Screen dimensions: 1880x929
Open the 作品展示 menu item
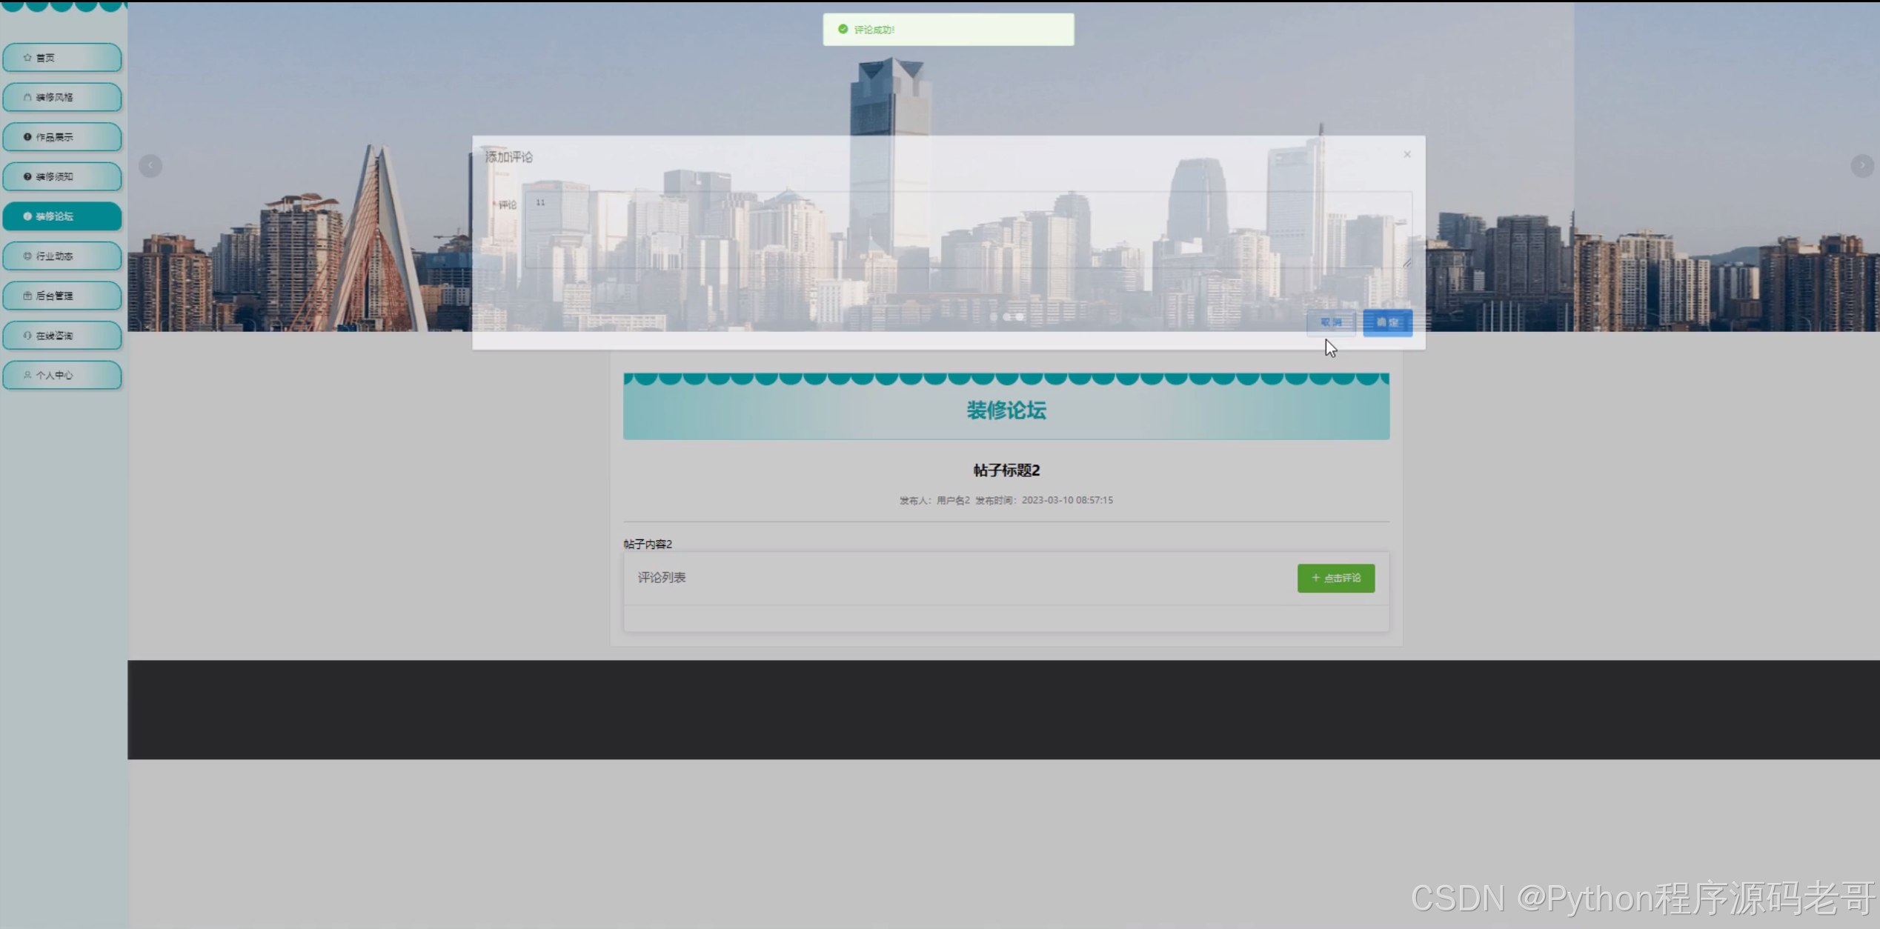(62, 137)
